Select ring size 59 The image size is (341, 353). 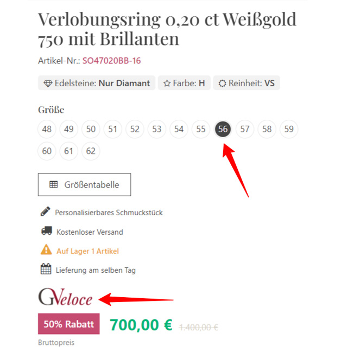(x=289, y=129)
